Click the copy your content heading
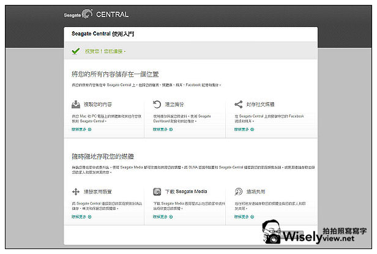The image size is (377, 254). tap(98, 105)
